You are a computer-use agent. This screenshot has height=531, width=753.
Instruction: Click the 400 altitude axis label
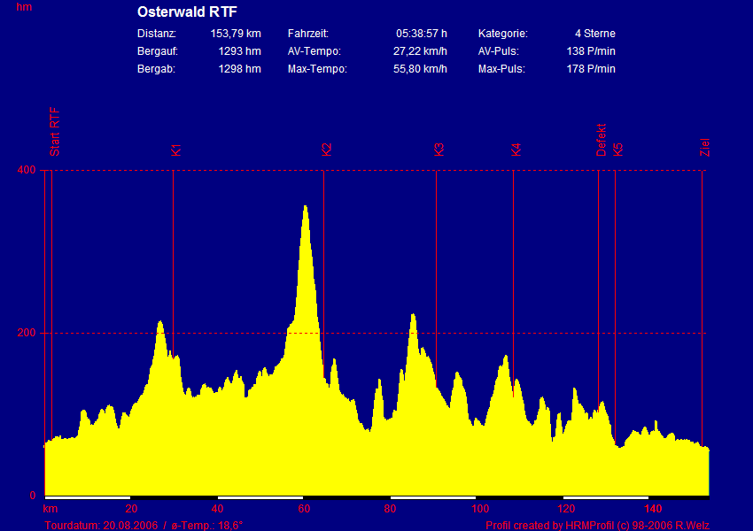coord(27,170)
